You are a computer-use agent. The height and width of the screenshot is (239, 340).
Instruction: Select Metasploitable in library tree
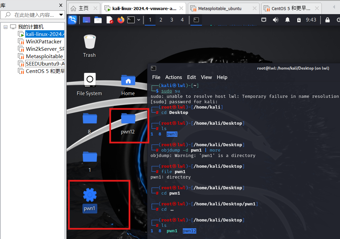click(45, 56)
